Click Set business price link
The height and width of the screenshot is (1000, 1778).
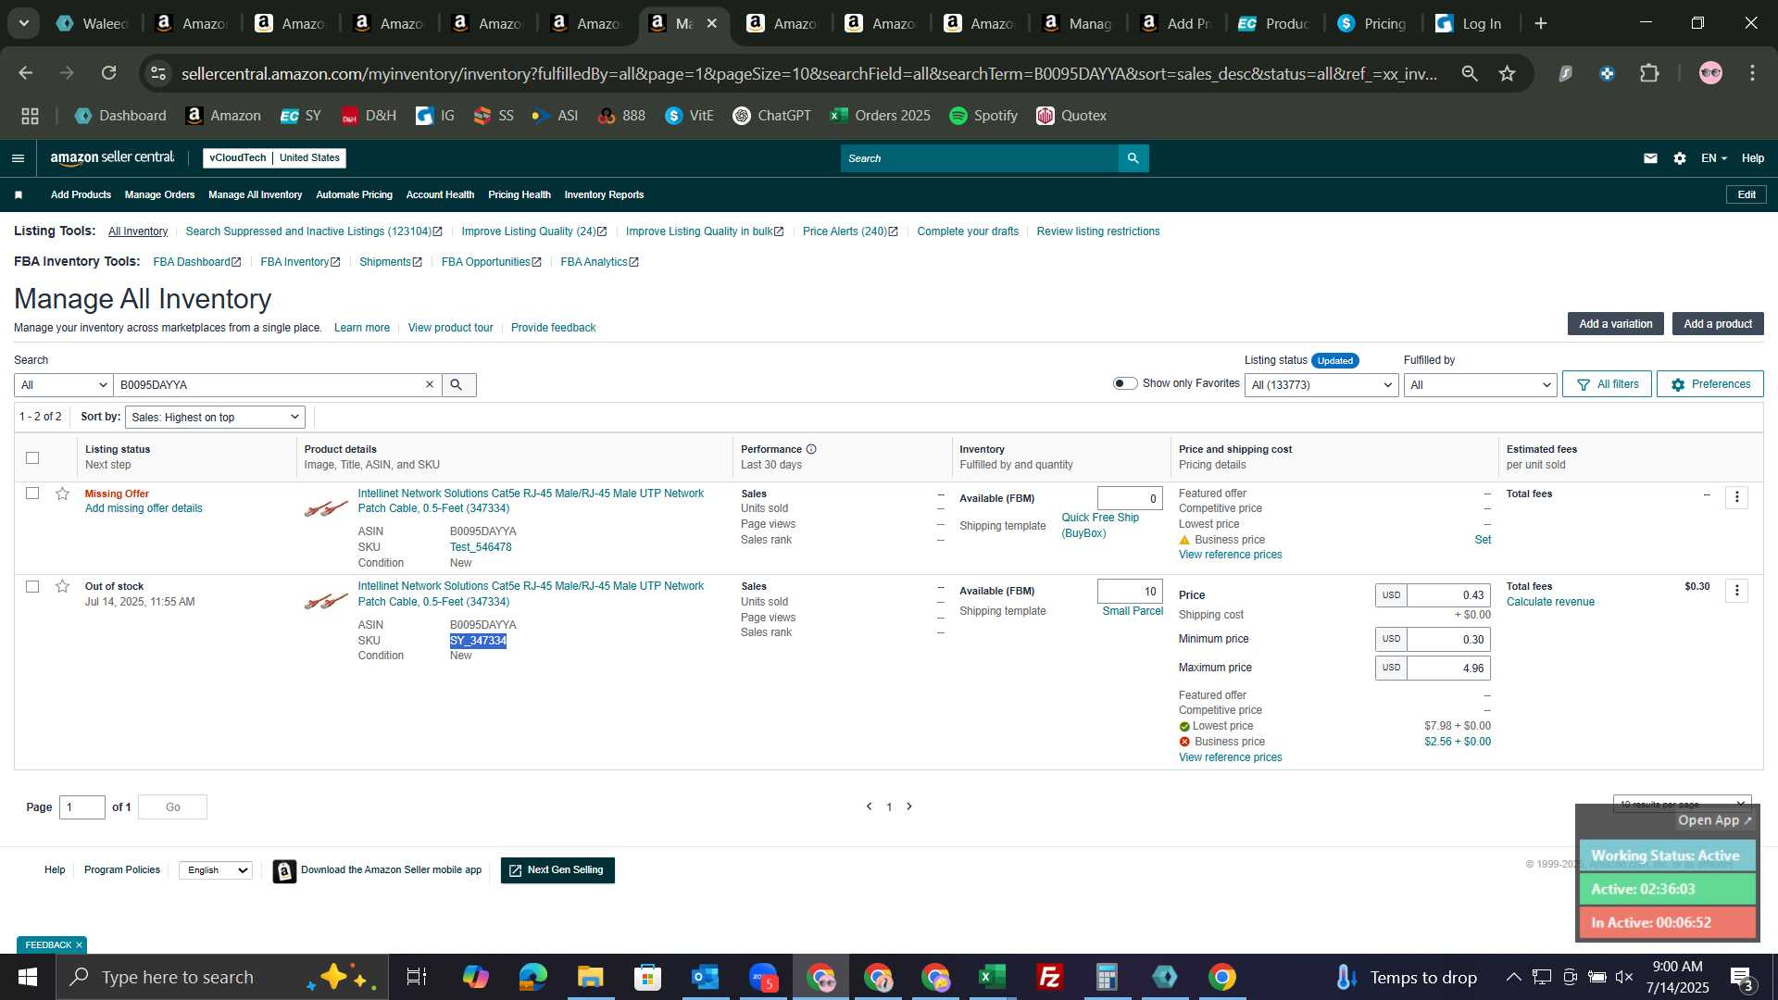tap(1483, 540)
